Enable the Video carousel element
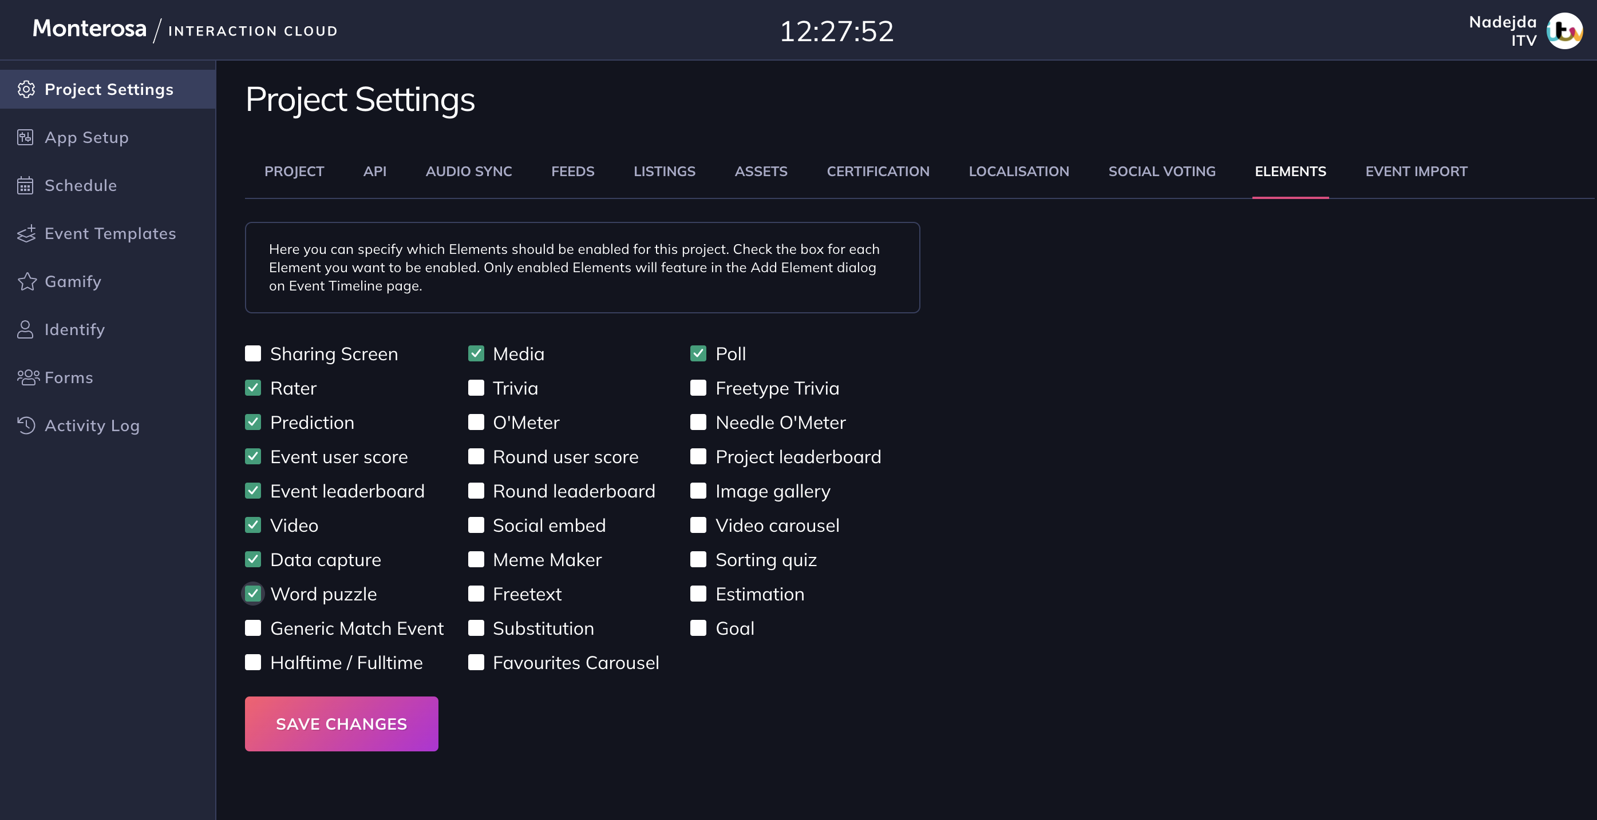The image size is (1597, 820). pos(698,525)
